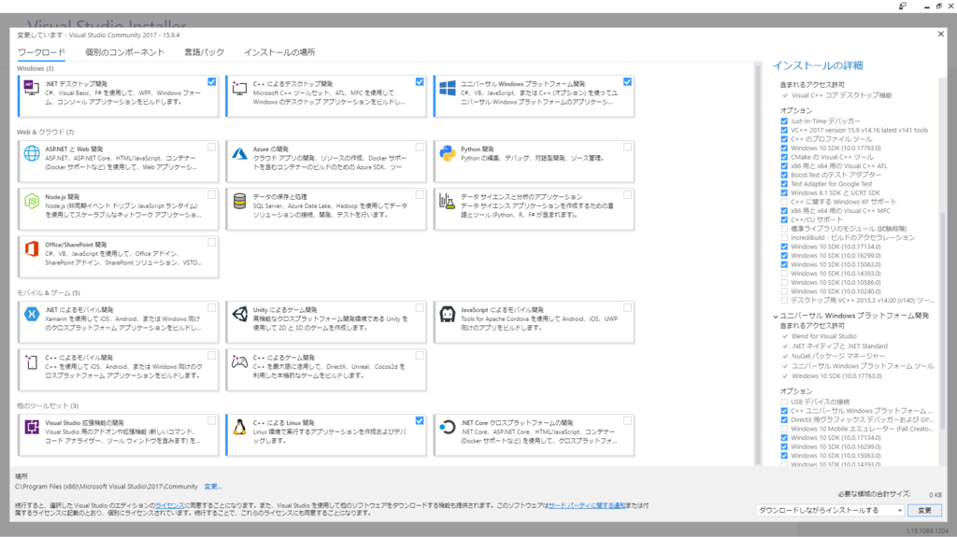Open the ダウンロードしながらインストールする dropdown
This screenshot has height=537, width=957.
[x=830, y=510]
